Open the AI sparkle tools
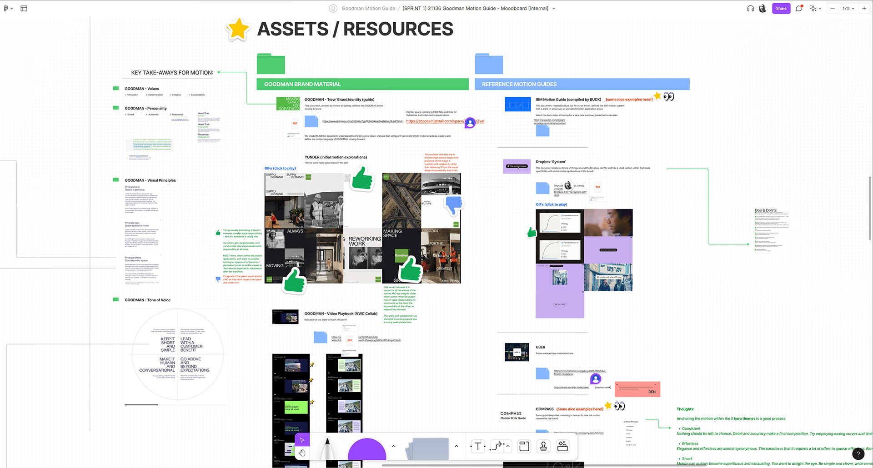 [813, 8]
